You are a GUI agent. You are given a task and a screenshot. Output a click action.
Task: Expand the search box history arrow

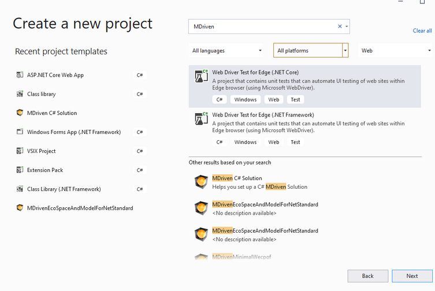347,27
